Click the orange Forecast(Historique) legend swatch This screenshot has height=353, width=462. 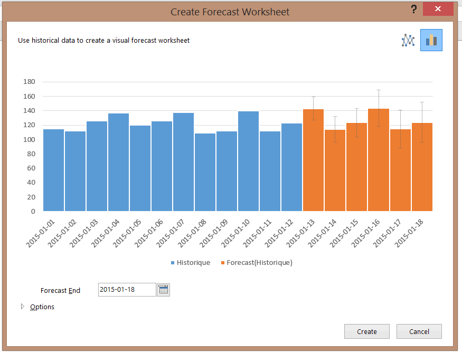tap(223, 263)
